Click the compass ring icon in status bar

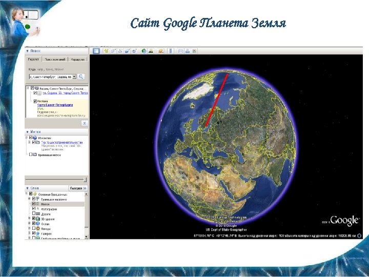(359, 235)
